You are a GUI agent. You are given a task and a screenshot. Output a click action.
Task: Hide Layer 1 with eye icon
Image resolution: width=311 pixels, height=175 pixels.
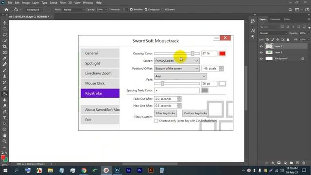(x=261, y=52)
